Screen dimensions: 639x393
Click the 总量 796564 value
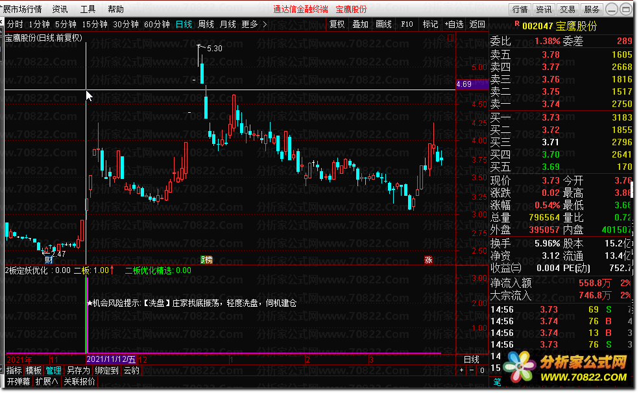click(x=544, y=217)
